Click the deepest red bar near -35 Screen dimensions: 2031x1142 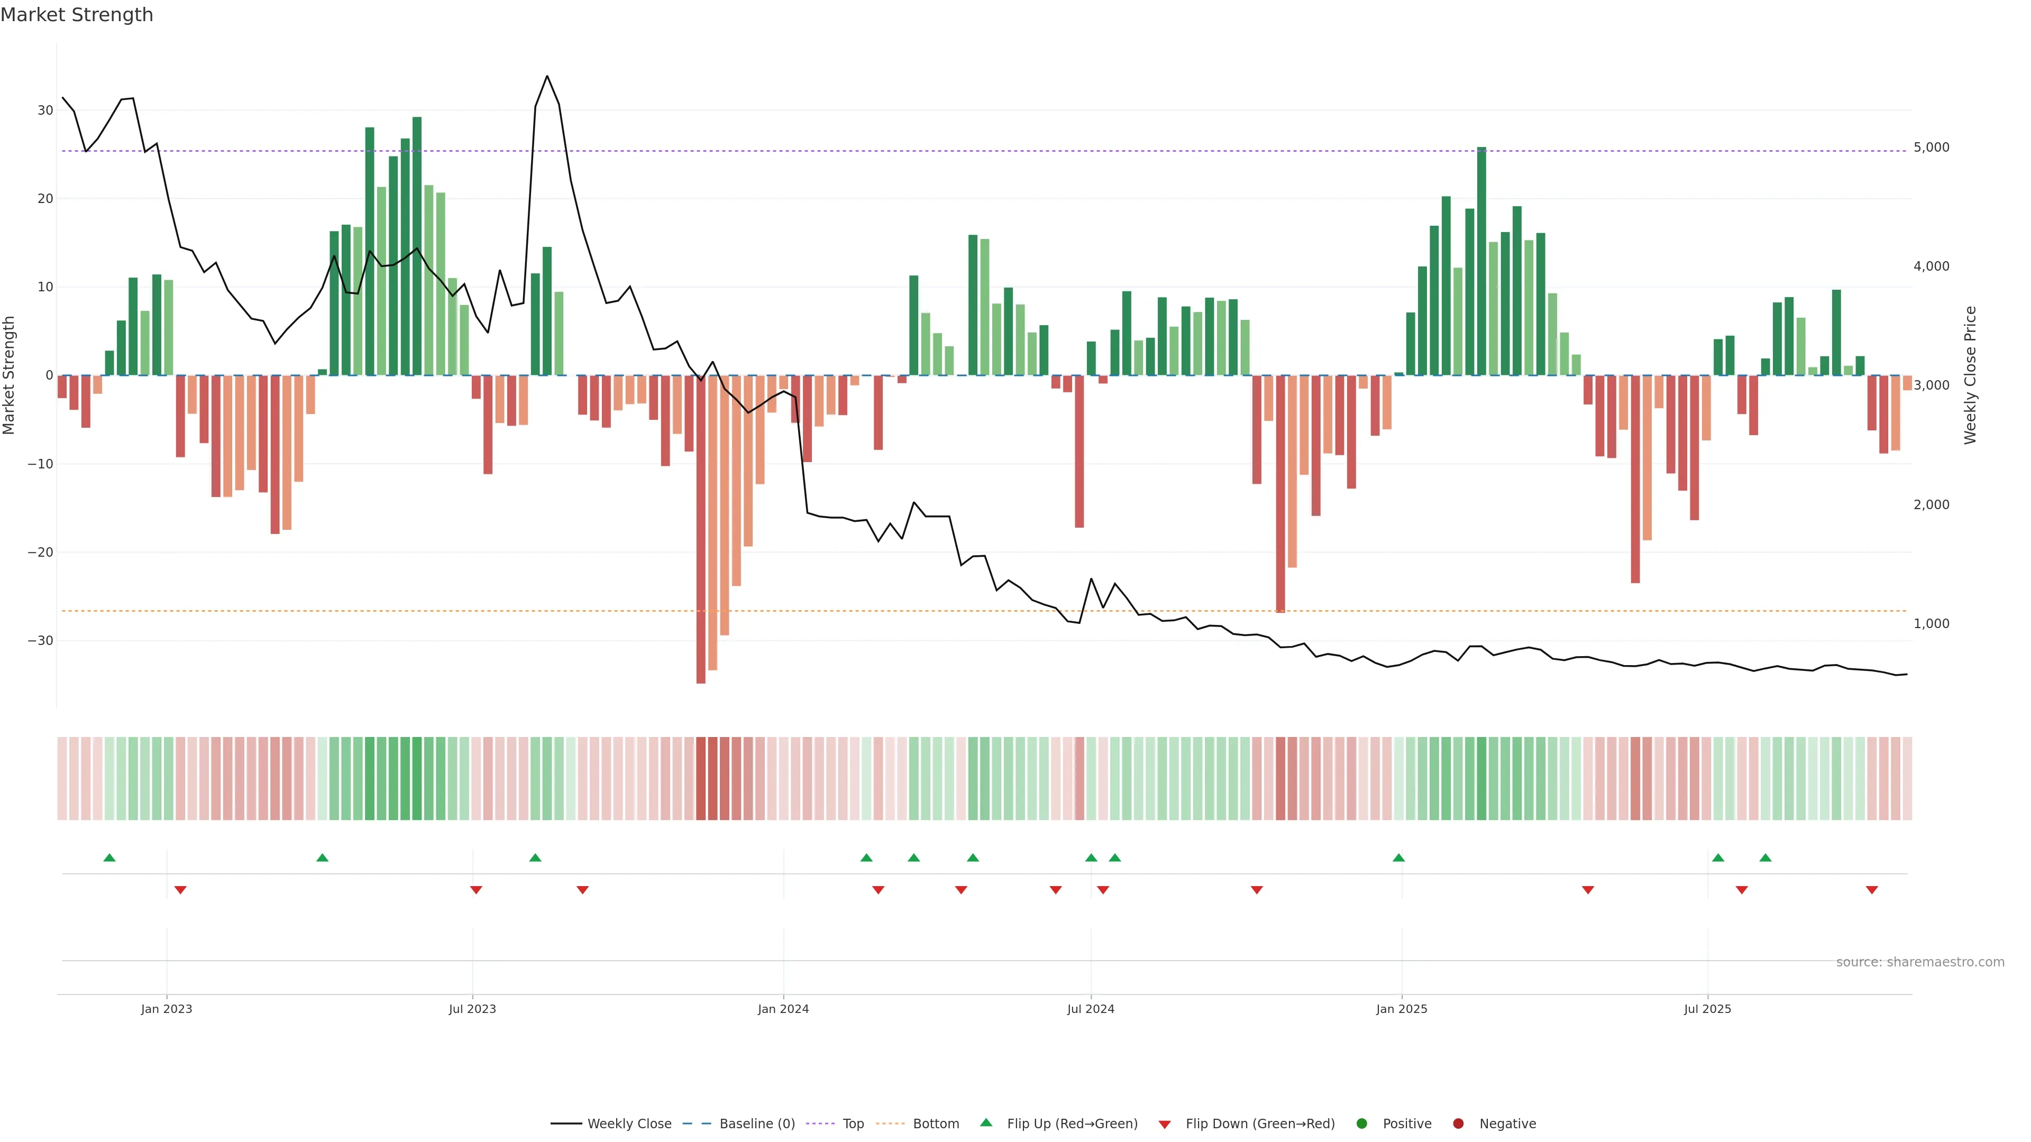[701, 551]
